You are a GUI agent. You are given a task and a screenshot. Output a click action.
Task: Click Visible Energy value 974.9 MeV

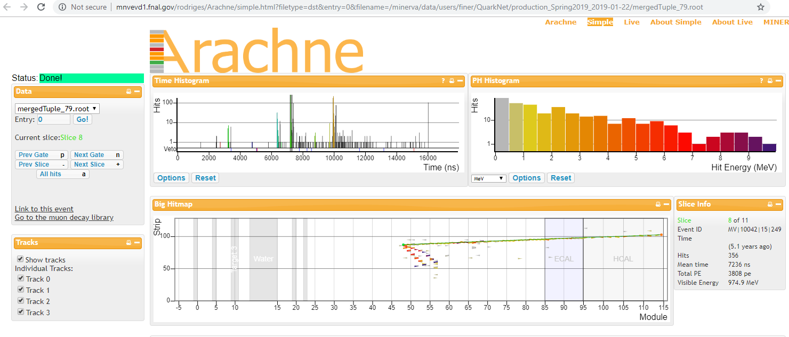click(x=743, y=283)
